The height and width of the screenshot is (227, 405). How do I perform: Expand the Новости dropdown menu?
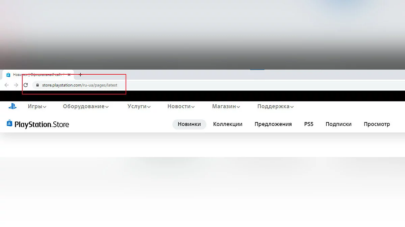pyautogui.click(x=181, y=106)
